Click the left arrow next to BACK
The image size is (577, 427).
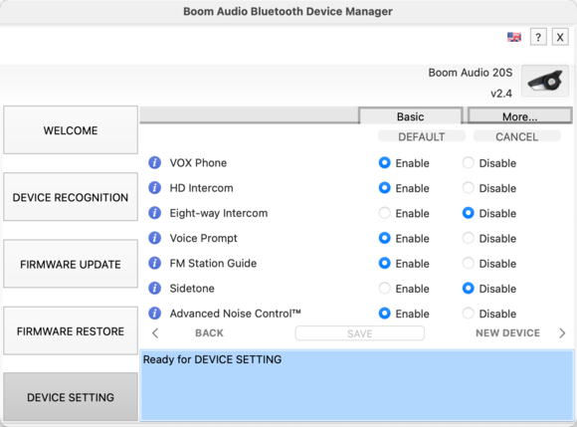coord(155,333)
